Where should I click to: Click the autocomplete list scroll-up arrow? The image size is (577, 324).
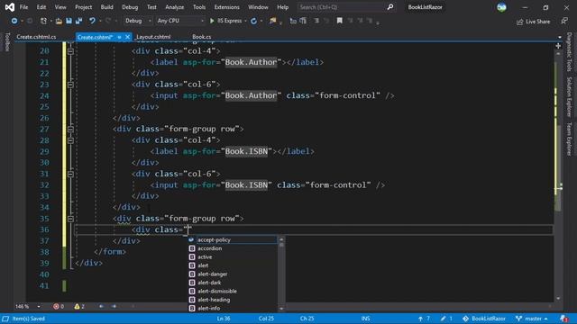[281, 239]
